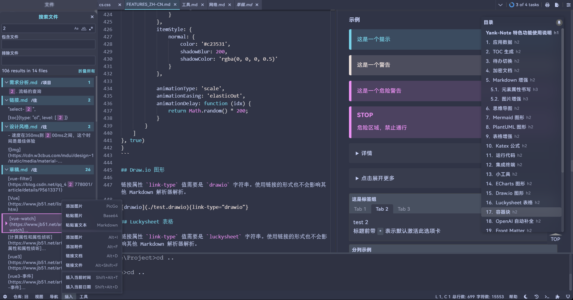Switch to Tab 3 in tab group
Image resolution: width=573 pixels, height=300 pixels.
[x=404, y=209]
